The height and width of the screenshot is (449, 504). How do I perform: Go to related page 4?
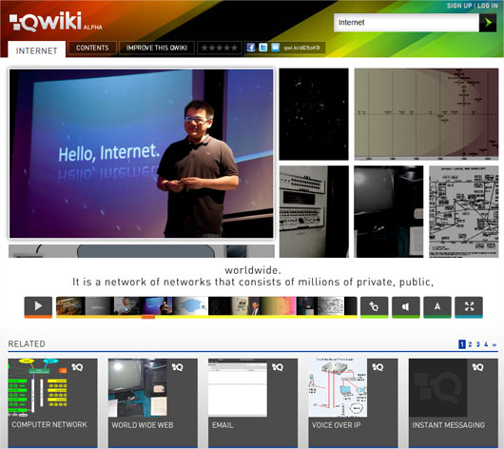tap(486, 344)
